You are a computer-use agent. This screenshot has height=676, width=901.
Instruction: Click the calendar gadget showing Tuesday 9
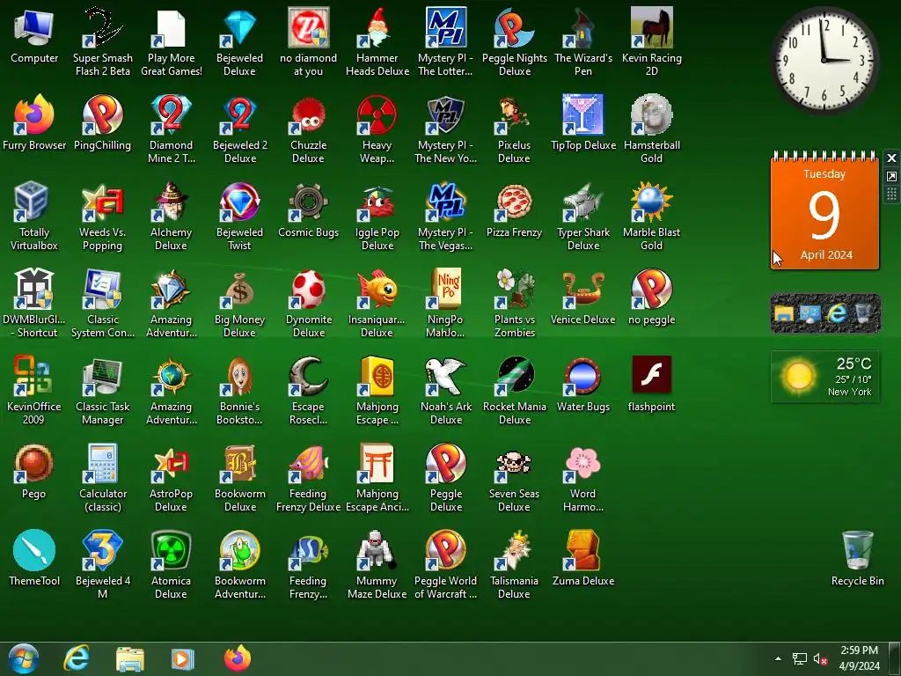824,210
